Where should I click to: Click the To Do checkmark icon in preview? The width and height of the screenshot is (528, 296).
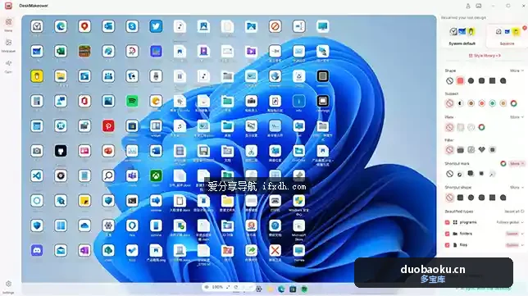point(132,251)
